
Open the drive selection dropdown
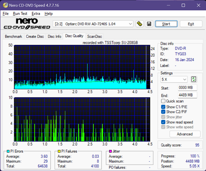(x=93, y=24)
